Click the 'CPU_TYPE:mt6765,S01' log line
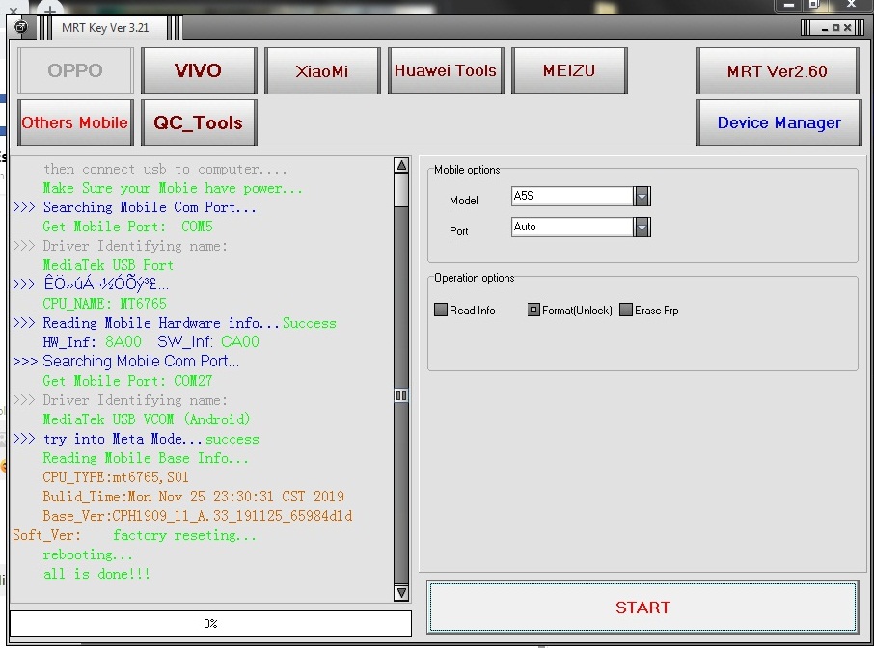Viewport: 874px width, 648px height. click(x=116, y=477)
